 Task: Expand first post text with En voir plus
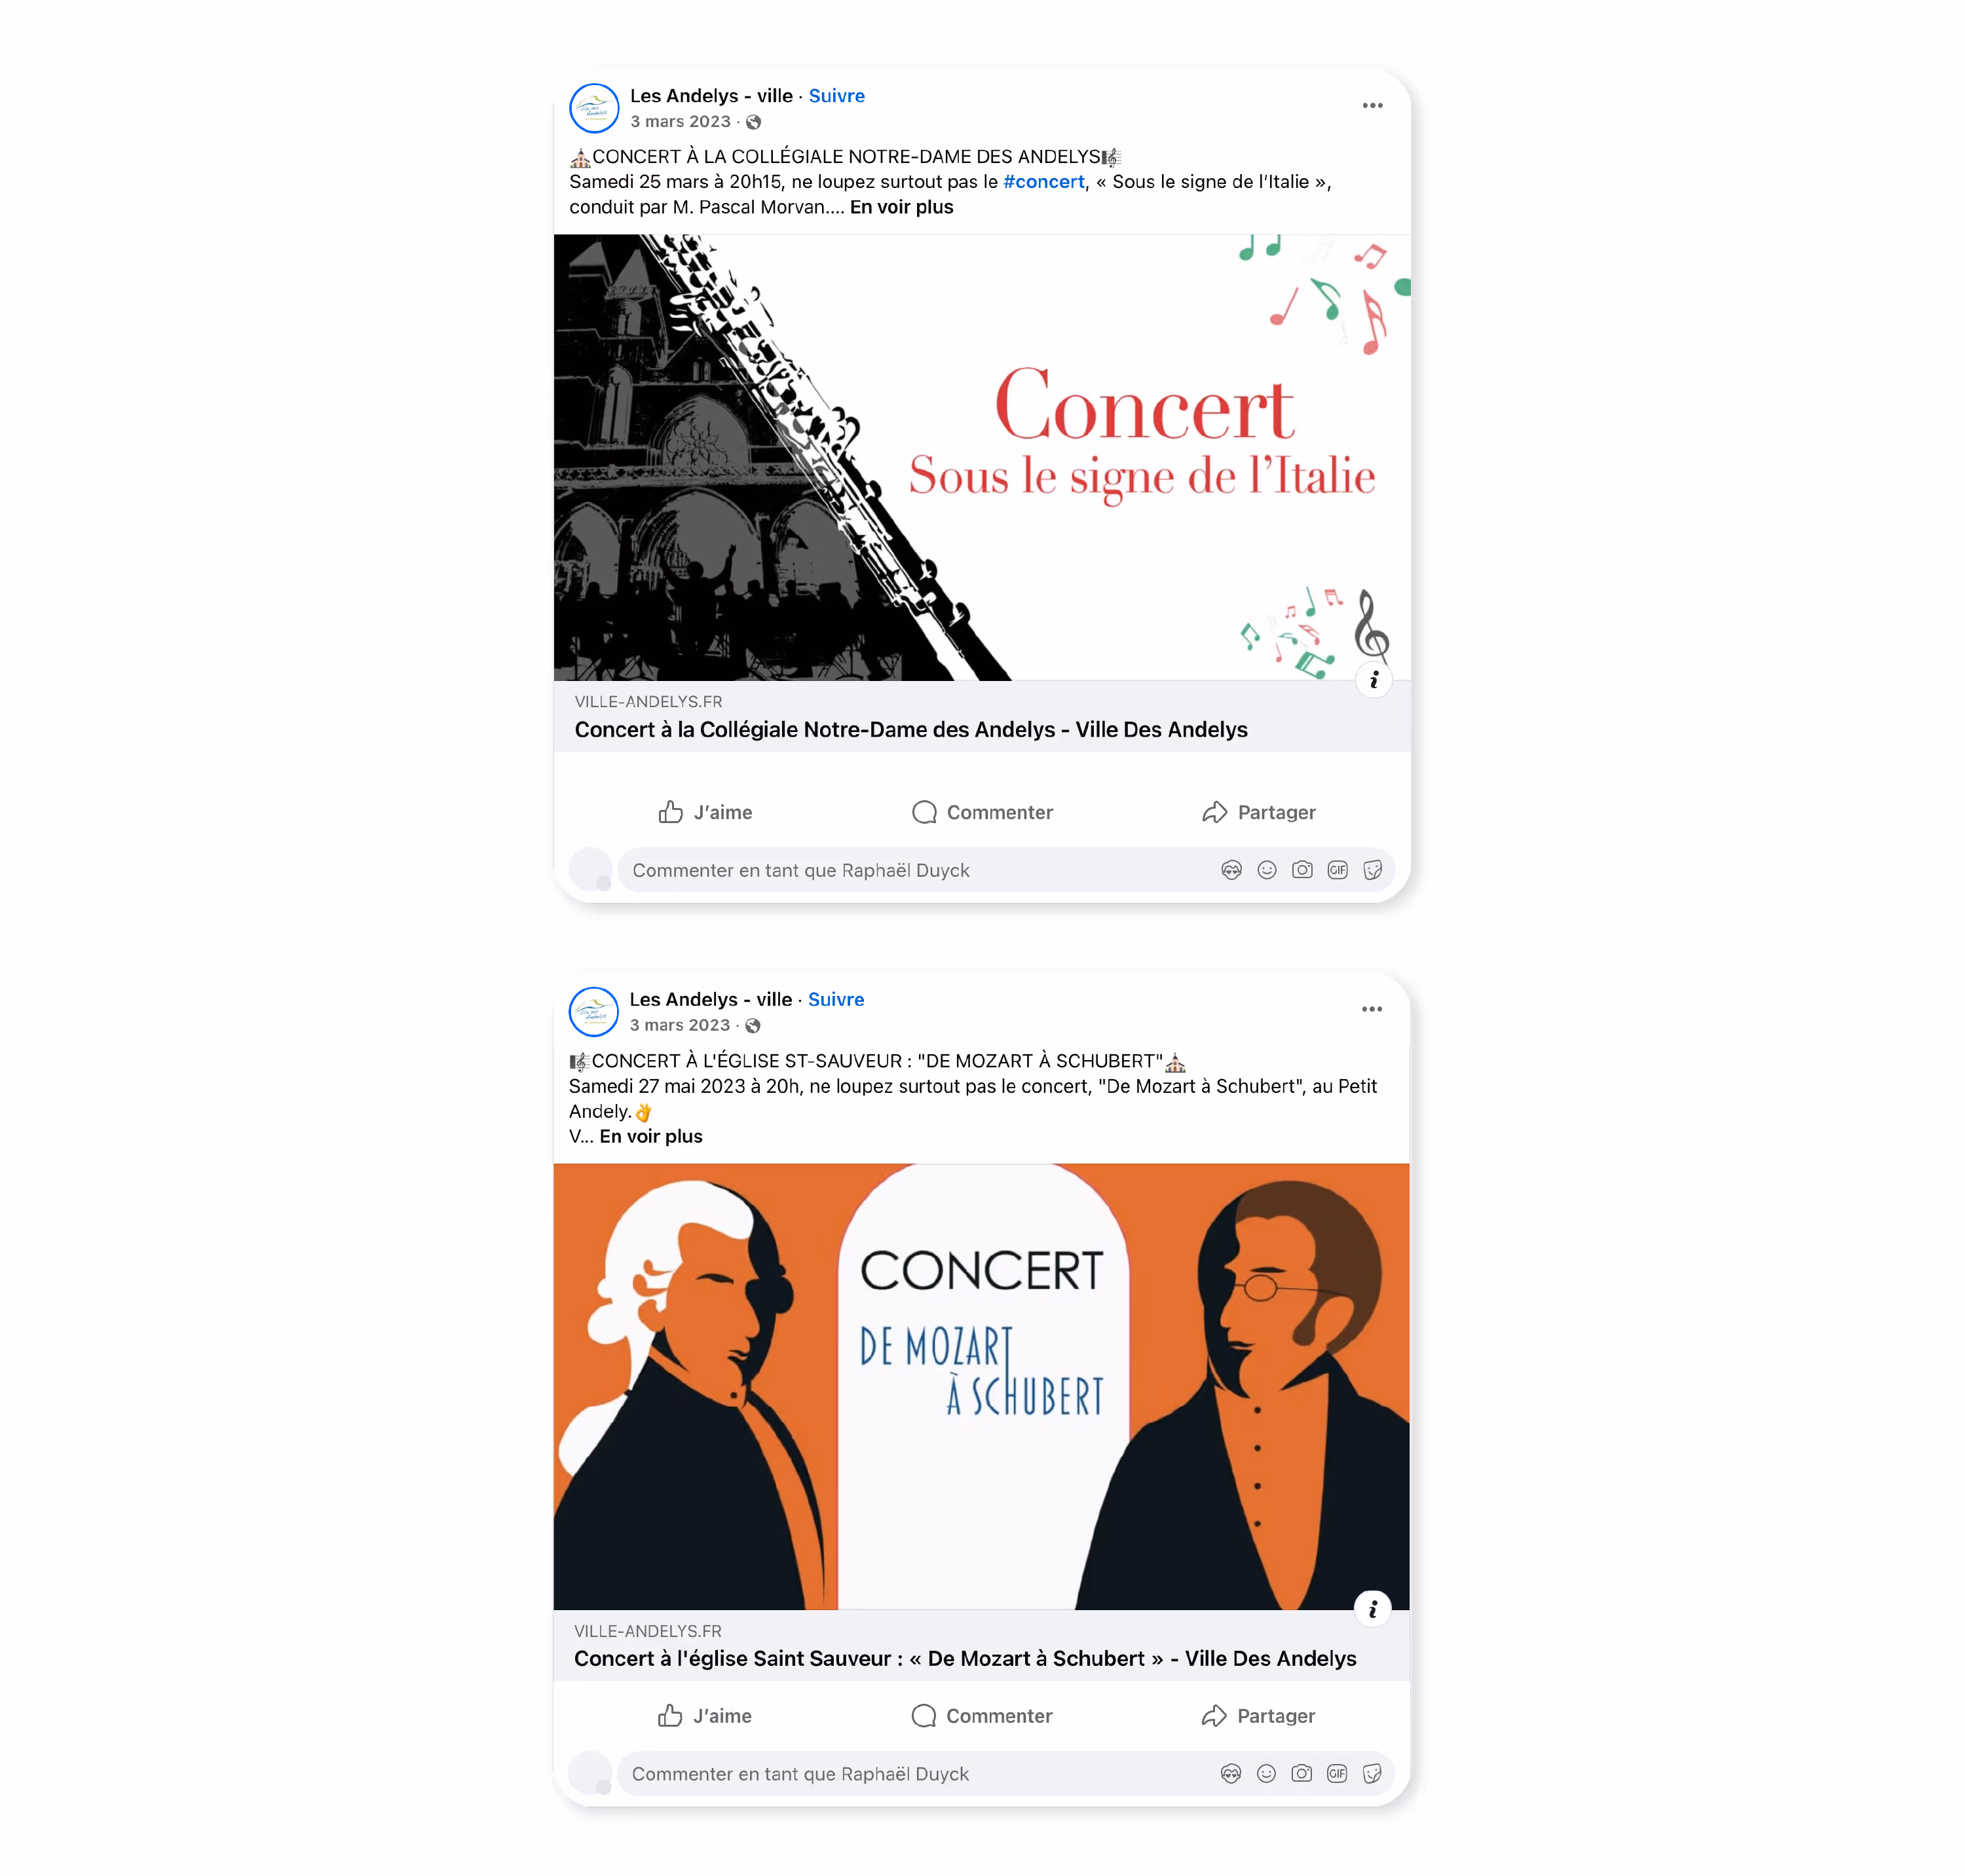[901, 207]
